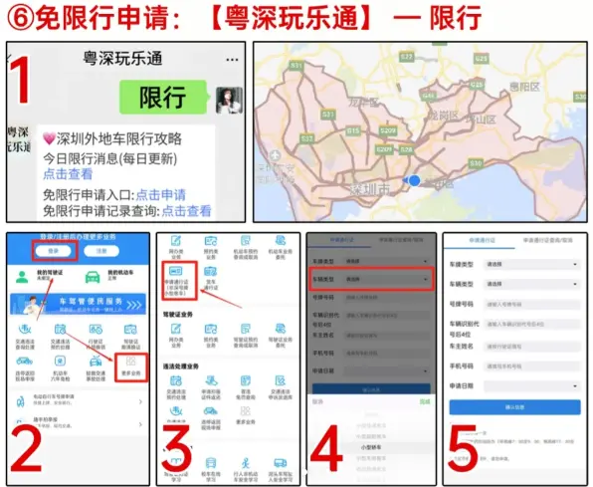The height and width of the screenshot is (487, 593).
Task: Focus 号牌号码 input field in panel 5
Action: point(531,304)
